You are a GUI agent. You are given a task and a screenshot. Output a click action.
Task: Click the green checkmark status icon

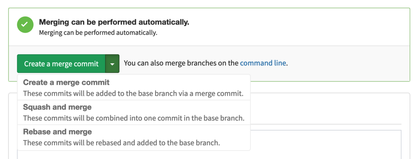(x=25, y=25)
